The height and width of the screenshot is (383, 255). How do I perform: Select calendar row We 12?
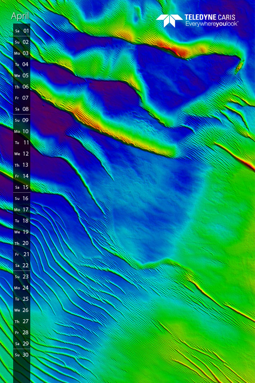point(22,154)
